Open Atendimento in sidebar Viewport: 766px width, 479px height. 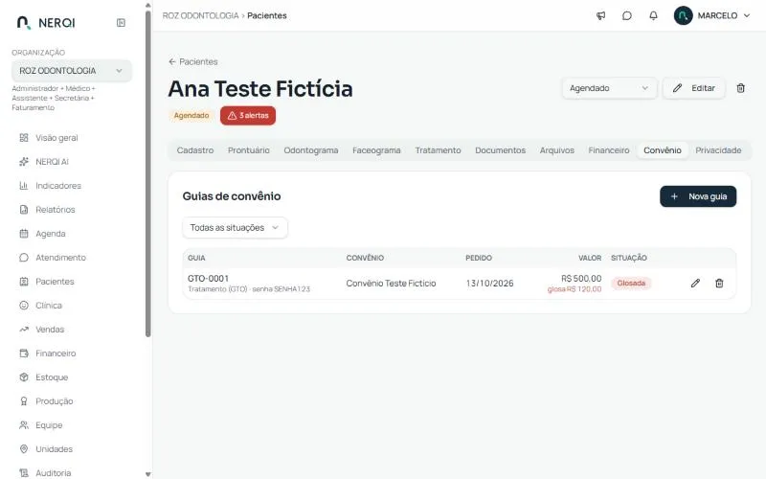[53, 258]
